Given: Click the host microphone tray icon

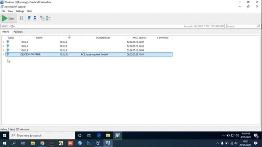Looking at the screenshot, I should click(222, 143).
